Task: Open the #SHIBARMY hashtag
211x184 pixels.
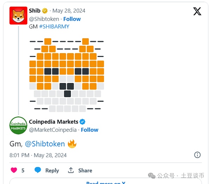Action: click(x=55, y=27)
